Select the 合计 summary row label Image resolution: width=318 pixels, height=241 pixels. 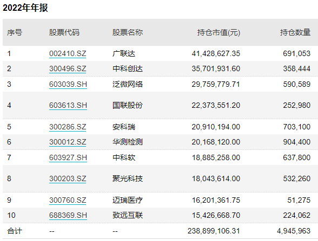[x=15, y=231]
